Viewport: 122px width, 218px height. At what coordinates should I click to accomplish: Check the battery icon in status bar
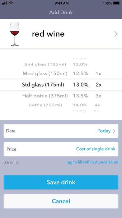[116, 3]
